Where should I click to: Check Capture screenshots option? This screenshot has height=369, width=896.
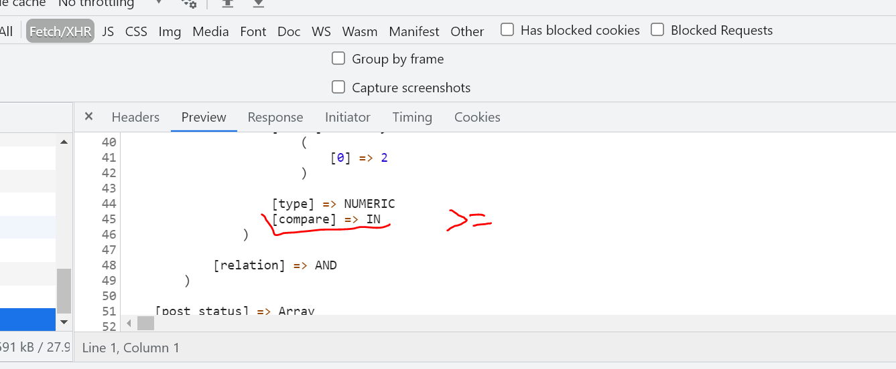tap(338, 88)
